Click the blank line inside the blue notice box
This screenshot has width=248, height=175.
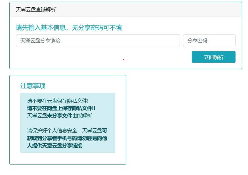[x=68, y=123]
